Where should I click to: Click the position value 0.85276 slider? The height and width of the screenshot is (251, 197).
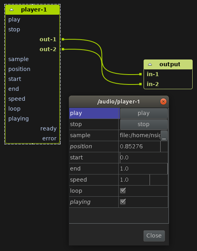point(143,146)
